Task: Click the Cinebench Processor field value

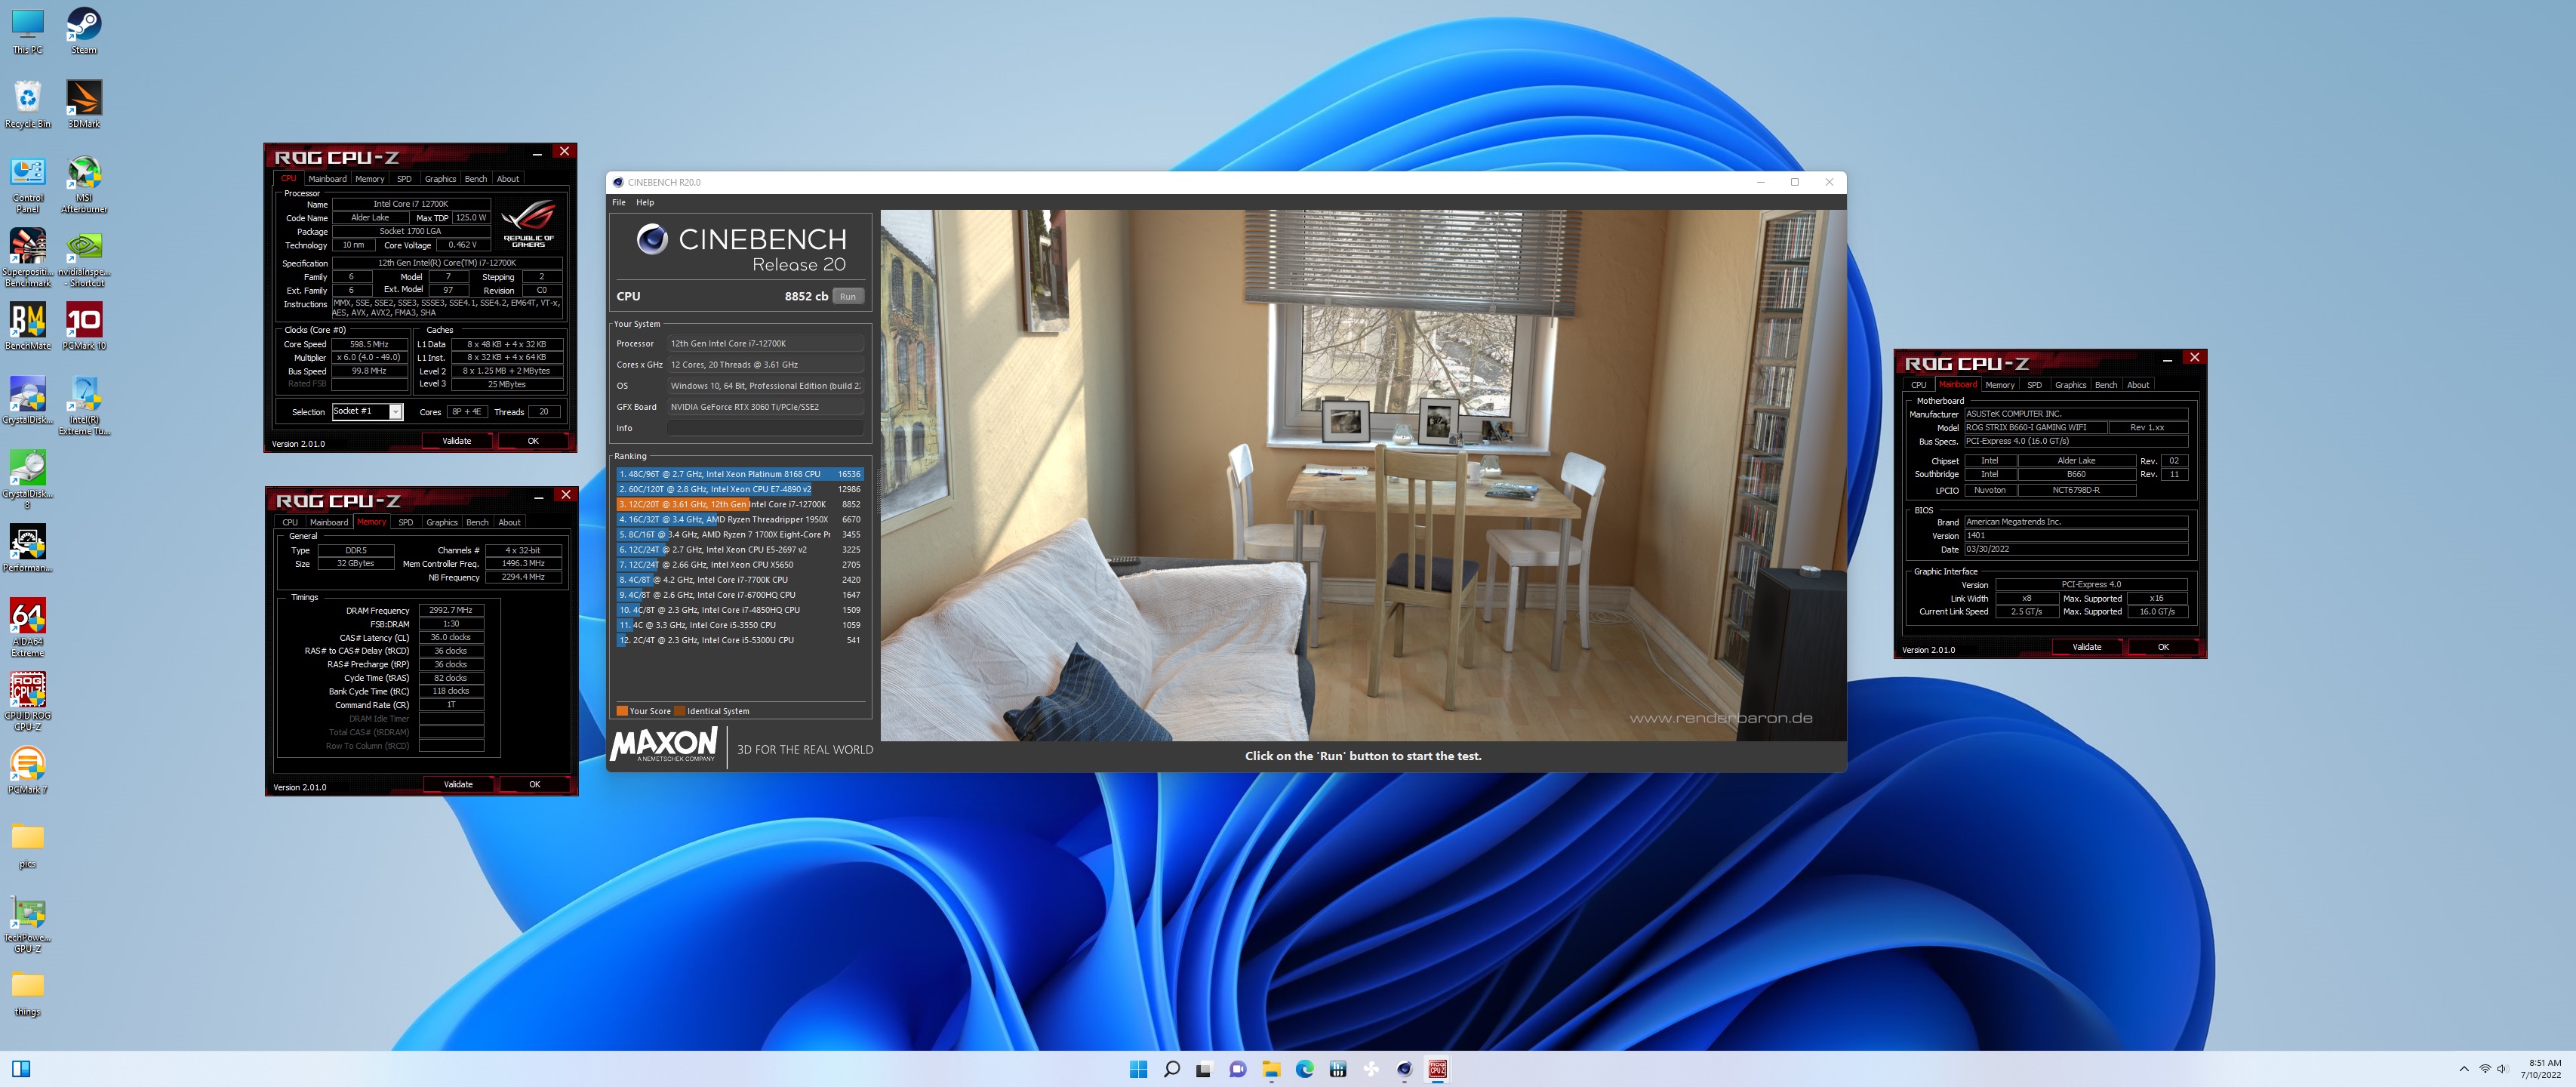Action: pyautogui.click(x=765, y=344)
